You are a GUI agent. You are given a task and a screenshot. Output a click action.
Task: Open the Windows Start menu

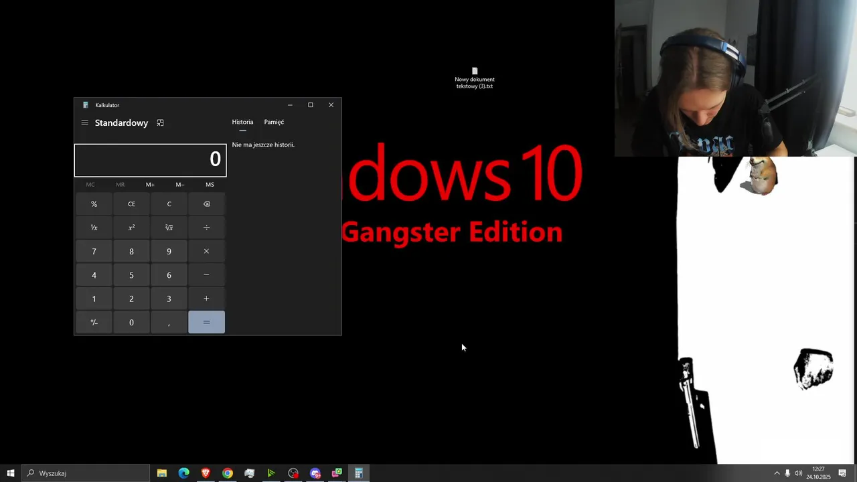[x=10, y=473]
